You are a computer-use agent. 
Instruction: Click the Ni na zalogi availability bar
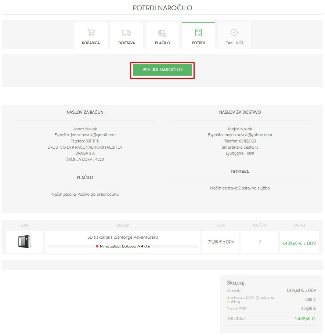point(123,246)
